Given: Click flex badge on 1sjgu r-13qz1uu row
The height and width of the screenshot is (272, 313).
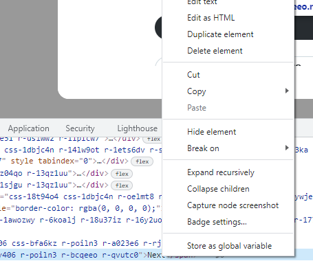Looking at the screenshot, I should 122,185.
